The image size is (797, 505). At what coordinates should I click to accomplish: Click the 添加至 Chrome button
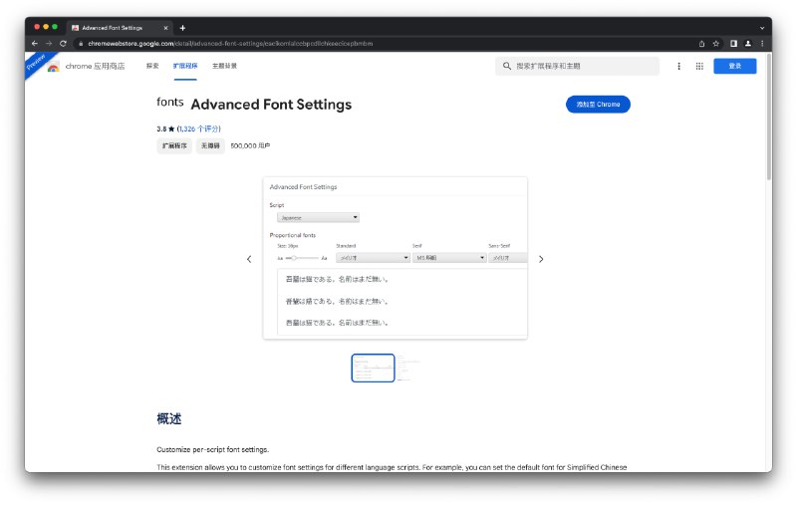(x=598, y=105)
